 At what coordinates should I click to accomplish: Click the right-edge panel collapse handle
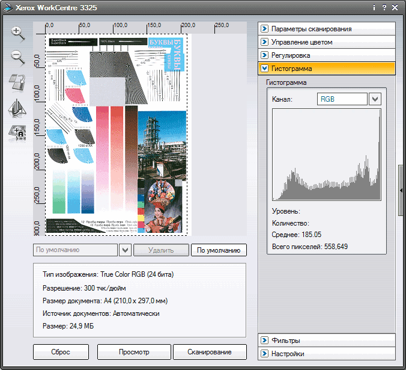pos(401,190)
